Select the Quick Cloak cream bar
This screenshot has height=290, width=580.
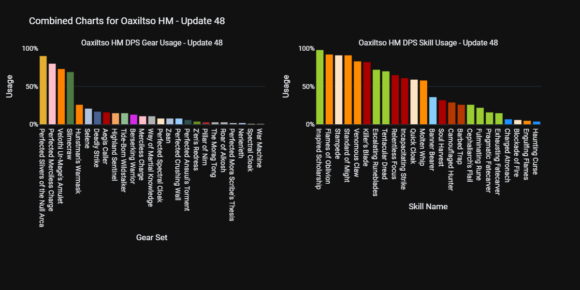point(414,102)
